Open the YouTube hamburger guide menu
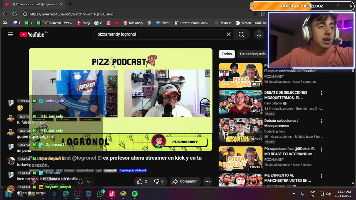The height and width of the screenshot is (200, 356). click(x=10, y=34)
